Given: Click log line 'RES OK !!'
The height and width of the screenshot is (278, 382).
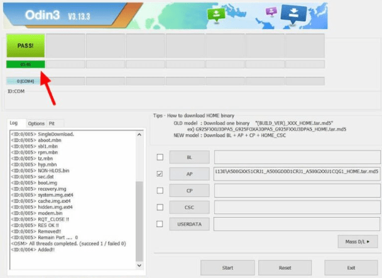Looking at the screenshot, I should pos(35,225).
